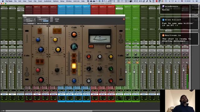
Task: Click the pan knob on scout bgv2 track
Action: (x=136, y=54)
